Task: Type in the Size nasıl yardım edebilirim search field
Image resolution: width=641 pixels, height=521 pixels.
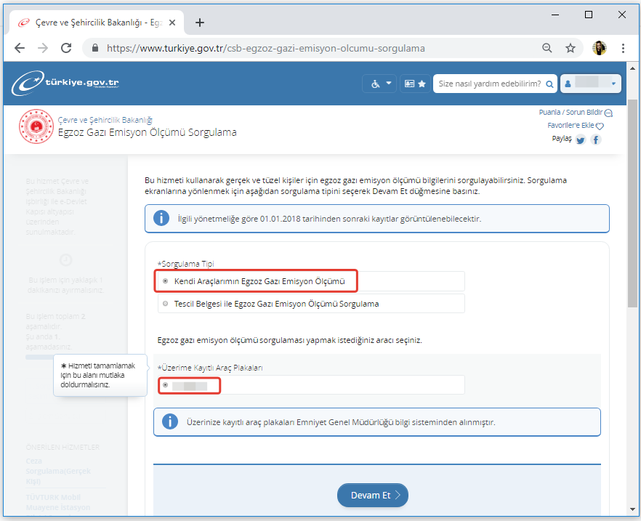Action: [489, 84]
